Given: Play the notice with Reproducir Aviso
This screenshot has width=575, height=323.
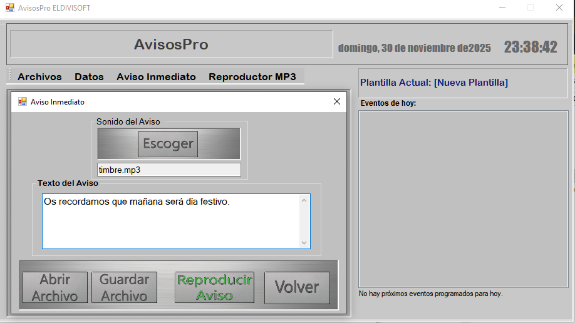Looking at the screenshot, I should 214,288.
